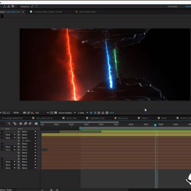This screenshot has height=191, width=191.
Task: Open bottom layer's track matte None dropdown
Action: coord(10,168)
